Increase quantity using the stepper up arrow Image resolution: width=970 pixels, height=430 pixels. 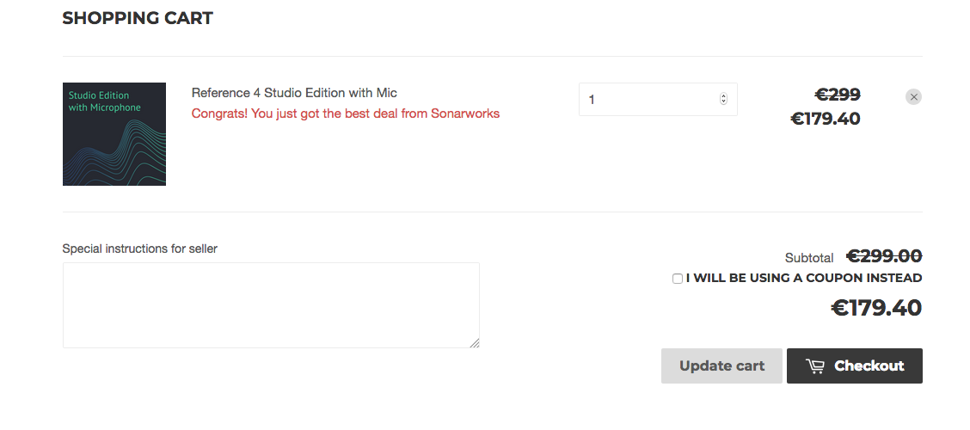click(x=723, y=96)
